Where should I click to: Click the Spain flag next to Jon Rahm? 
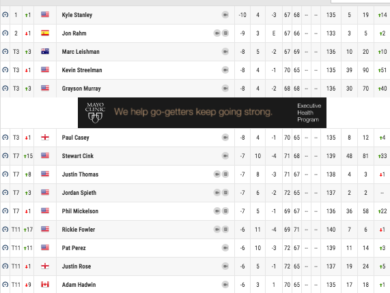45,33
